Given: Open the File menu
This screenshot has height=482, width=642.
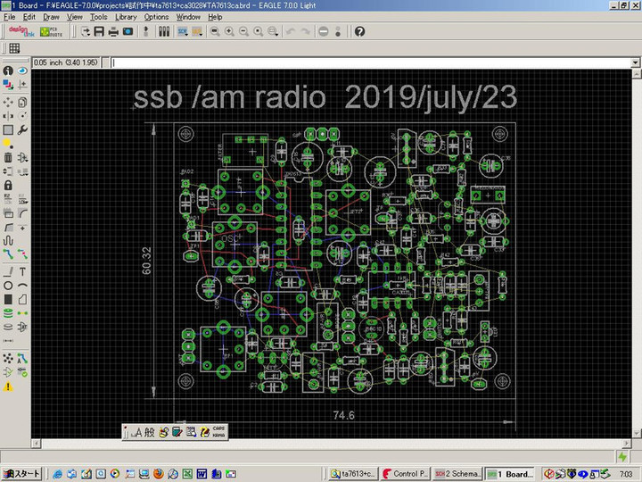Looking at the screenshot, I should point(10,17).
